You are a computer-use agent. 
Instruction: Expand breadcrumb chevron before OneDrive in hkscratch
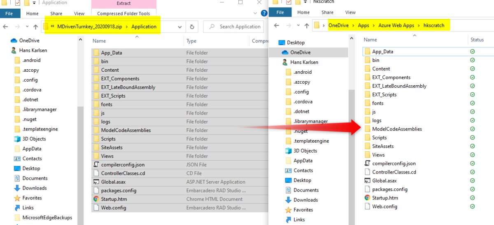tap(324, 26)
